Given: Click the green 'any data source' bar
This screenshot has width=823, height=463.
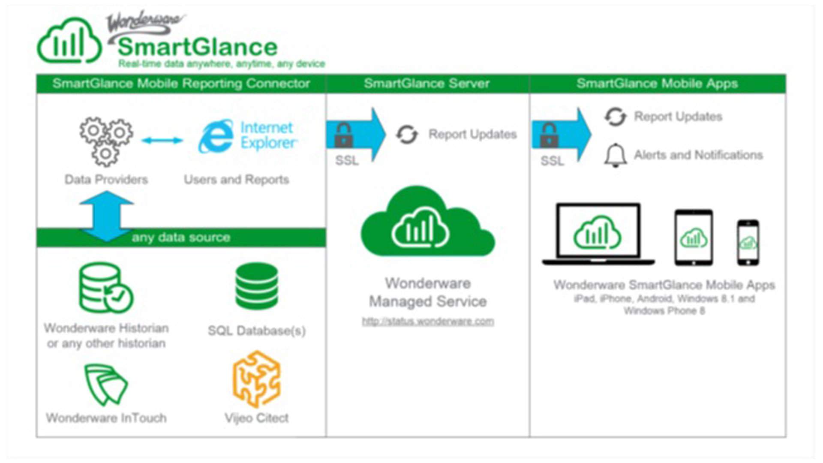Looking at the screenshot, I should (181, 238).
